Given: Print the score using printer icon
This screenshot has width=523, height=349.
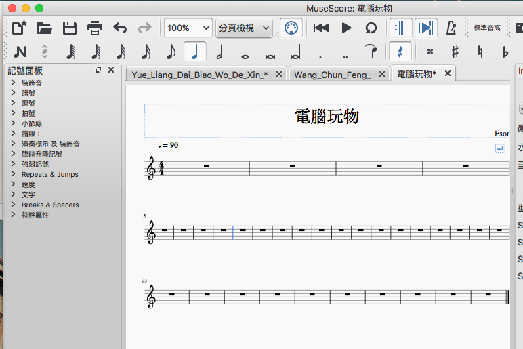Looking at the screenshot, I should [95, 28].
